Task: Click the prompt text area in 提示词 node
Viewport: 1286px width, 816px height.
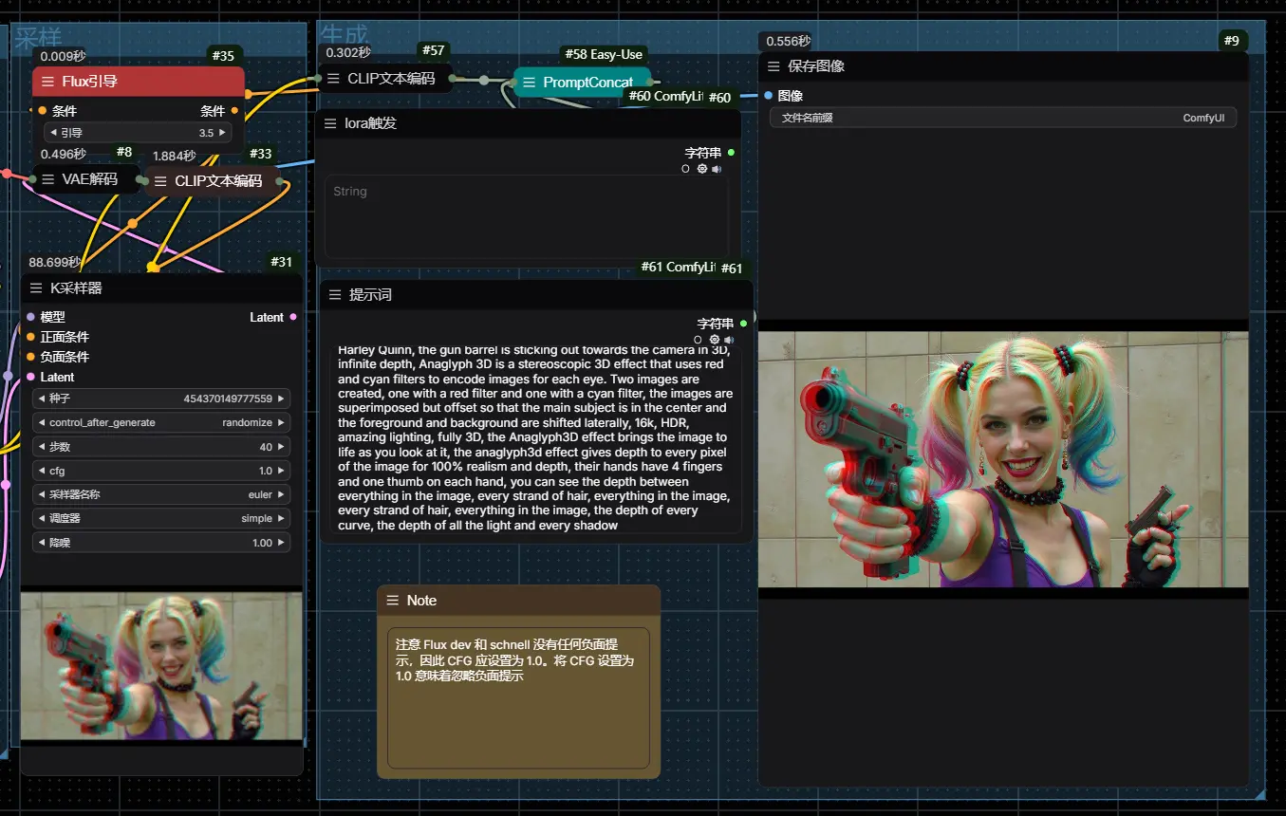Action: pyautogui.click(x=536, y=441)
